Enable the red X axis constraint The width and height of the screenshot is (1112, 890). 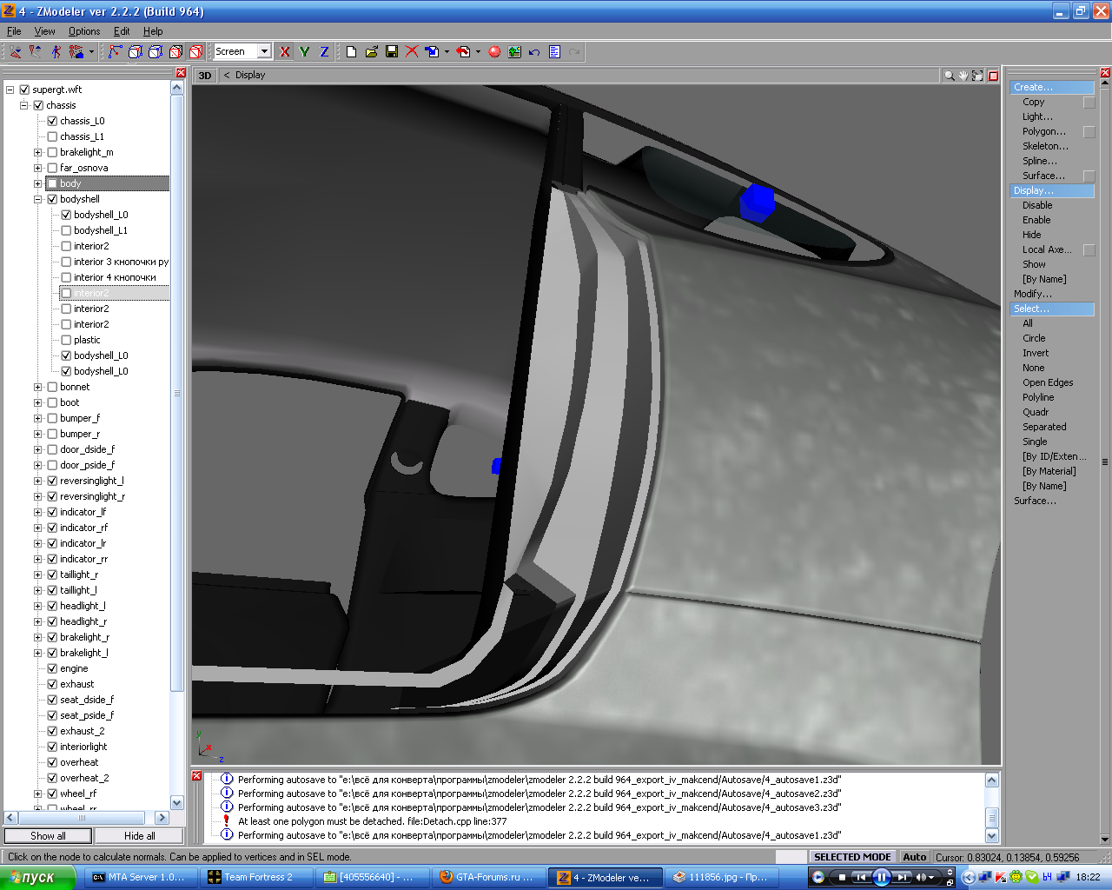[x=284, y=52]
